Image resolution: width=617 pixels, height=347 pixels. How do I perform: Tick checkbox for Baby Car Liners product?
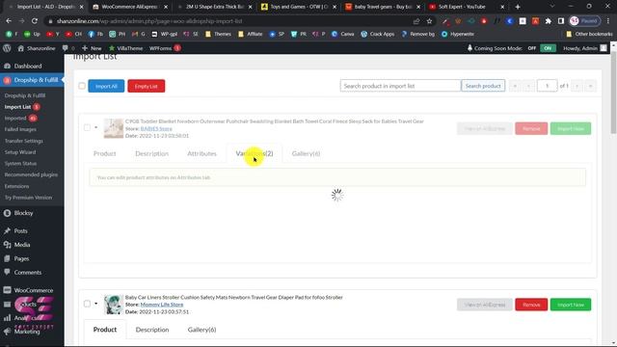87,304
